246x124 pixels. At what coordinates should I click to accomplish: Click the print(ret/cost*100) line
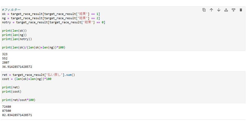pos(19,100)
